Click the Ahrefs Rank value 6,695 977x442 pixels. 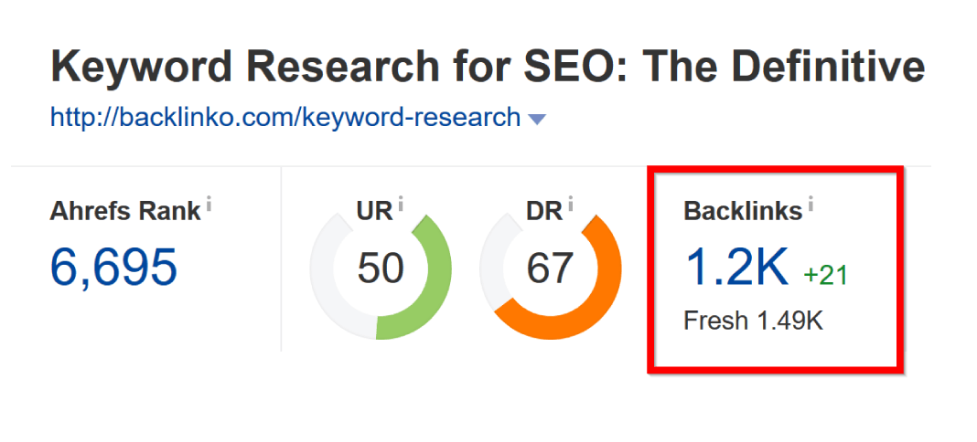(114, 266)
